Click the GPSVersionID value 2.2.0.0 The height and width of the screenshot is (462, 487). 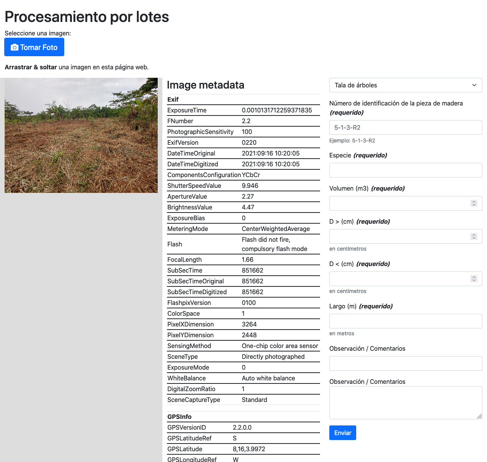point(242,427)
